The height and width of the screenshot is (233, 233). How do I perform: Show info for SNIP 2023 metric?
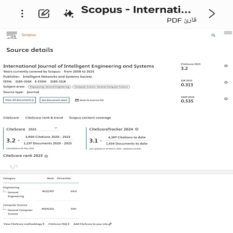tap(226, 99)
